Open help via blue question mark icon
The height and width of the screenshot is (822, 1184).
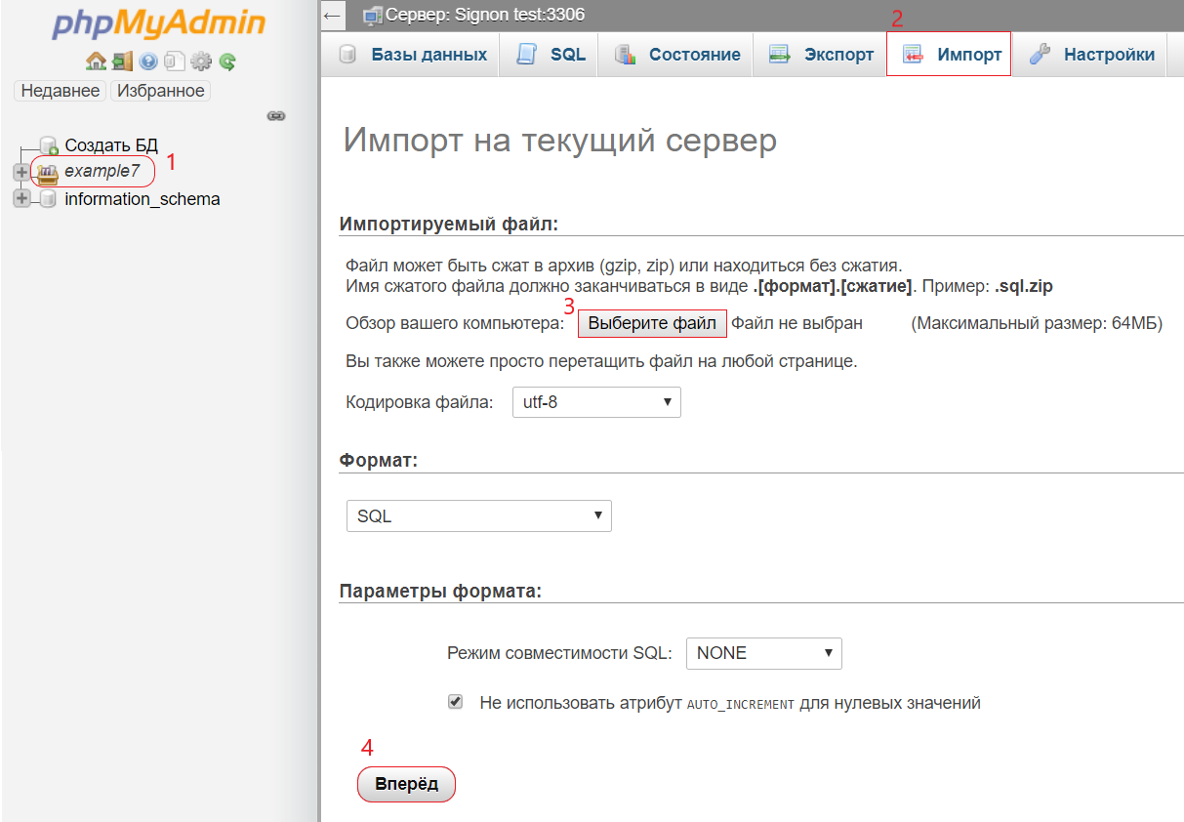[x=148, y=62]
